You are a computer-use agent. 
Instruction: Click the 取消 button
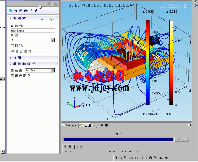182,139
